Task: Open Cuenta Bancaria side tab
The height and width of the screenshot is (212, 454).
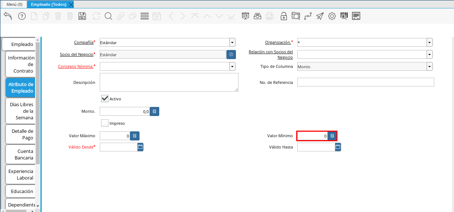Action: coord(21,154)
